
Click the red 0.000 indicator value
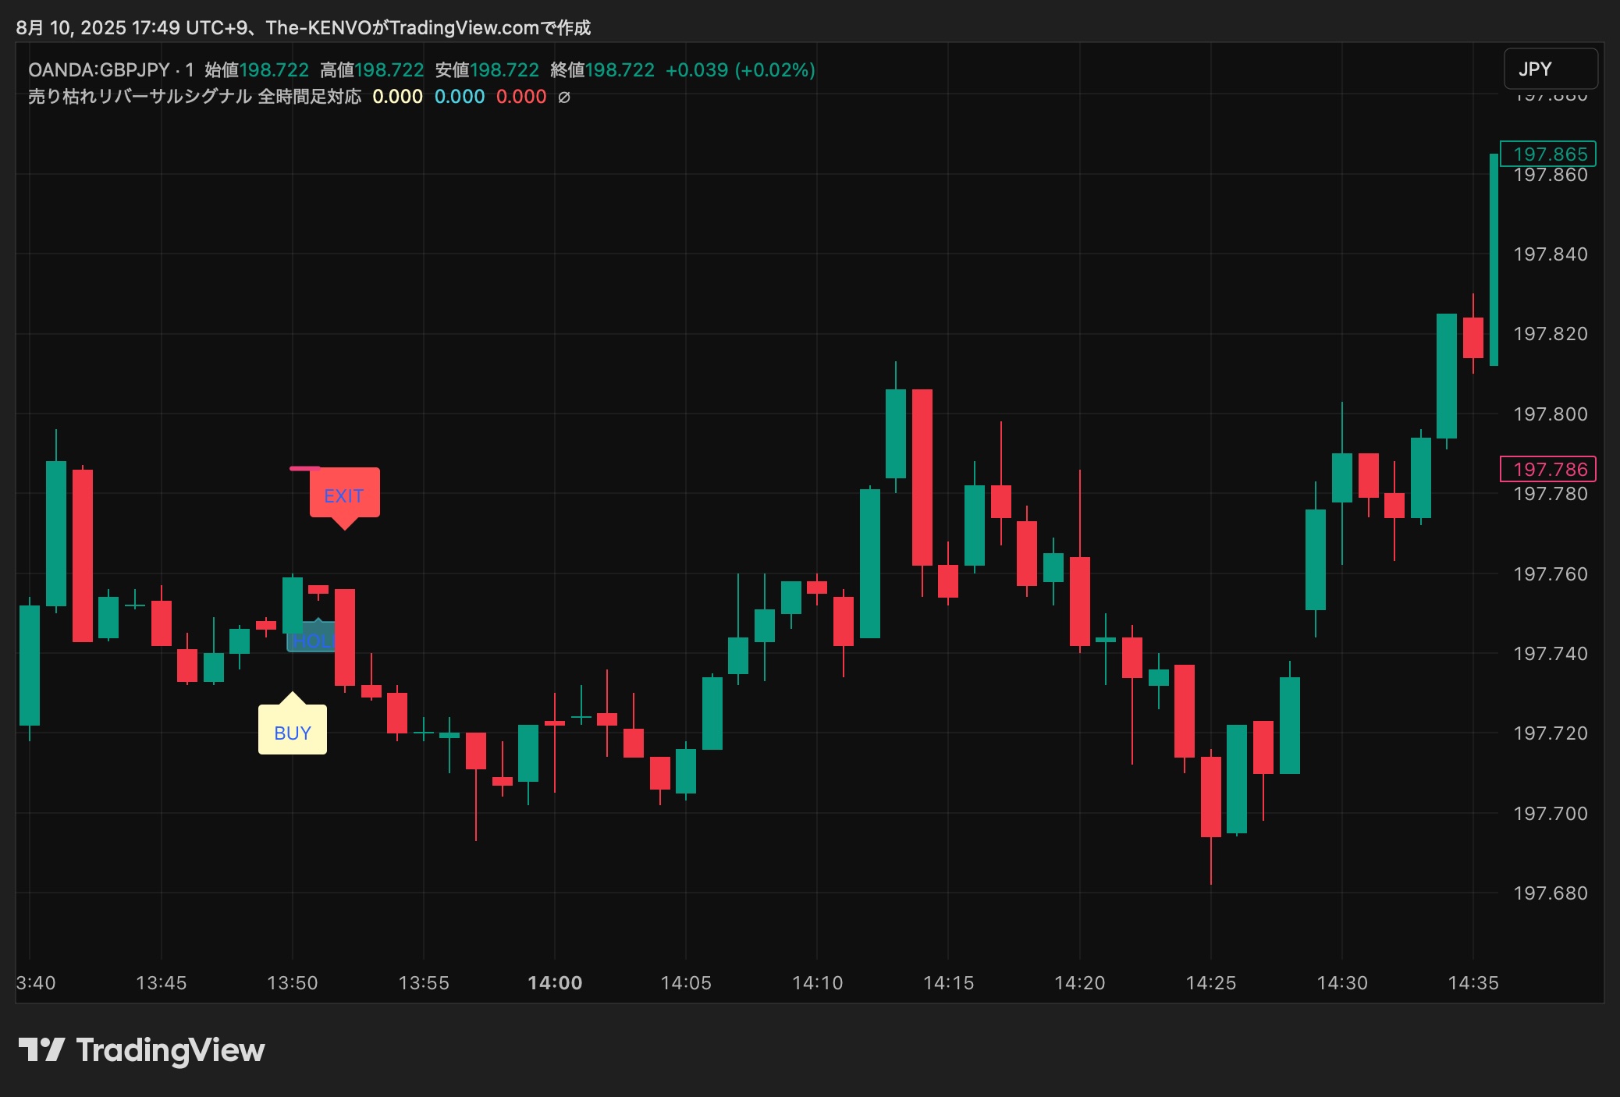tap(520, 97)
